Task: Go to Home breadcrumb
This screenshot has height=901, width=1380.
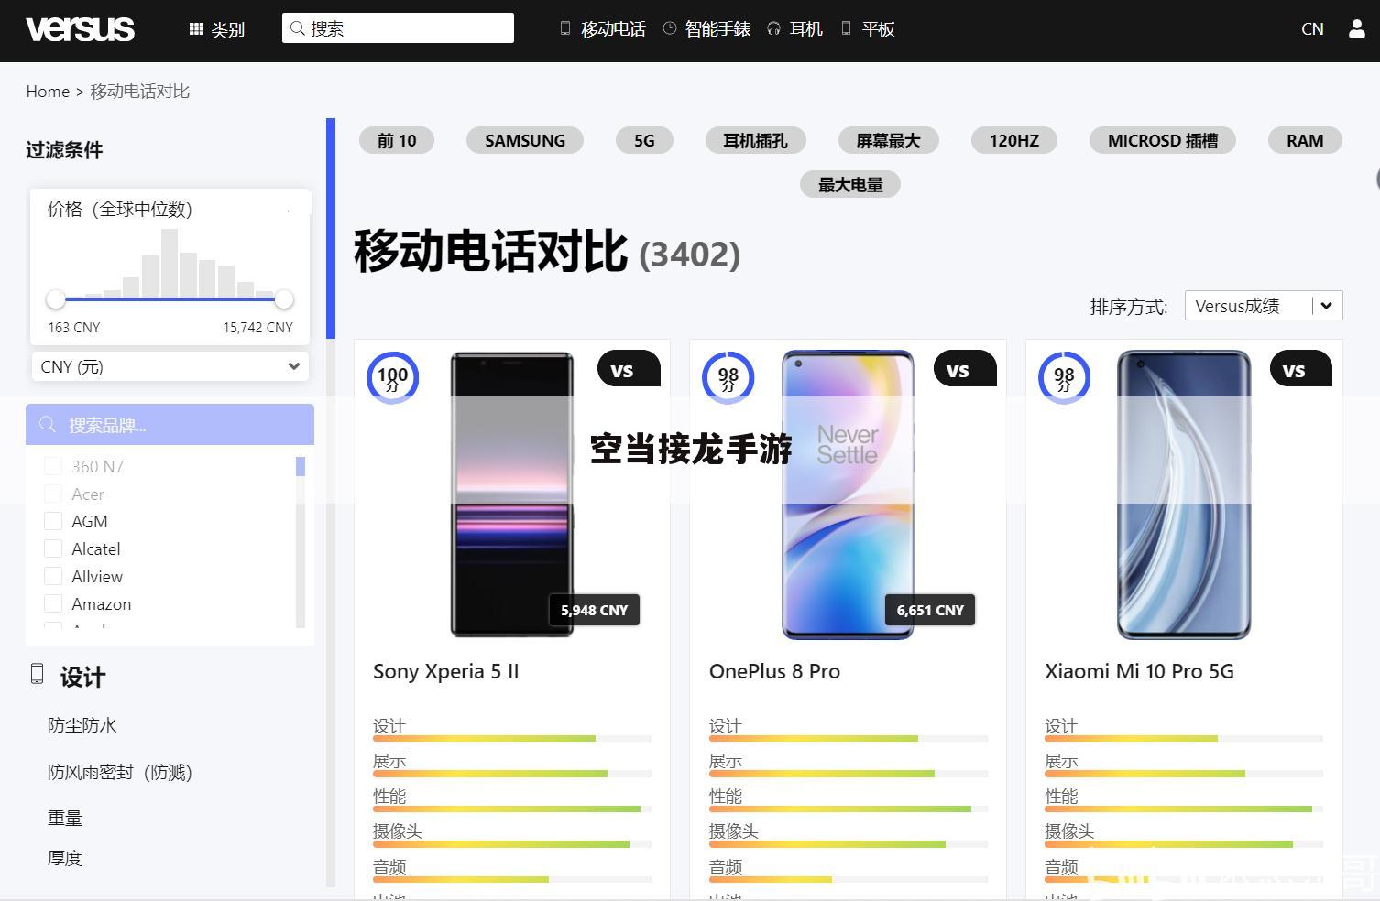Action: (x=48, y=92)
